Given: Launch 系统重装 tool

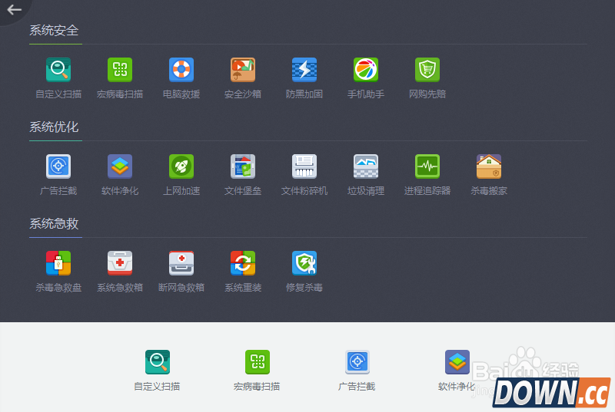Looking at the screenshot, I should pos(243,263).
